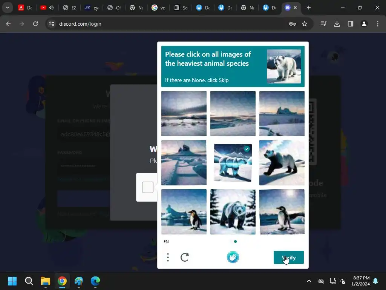Change the captcha language EN selector
This screenshot has width=386, height=290.
tap(166, 242)
